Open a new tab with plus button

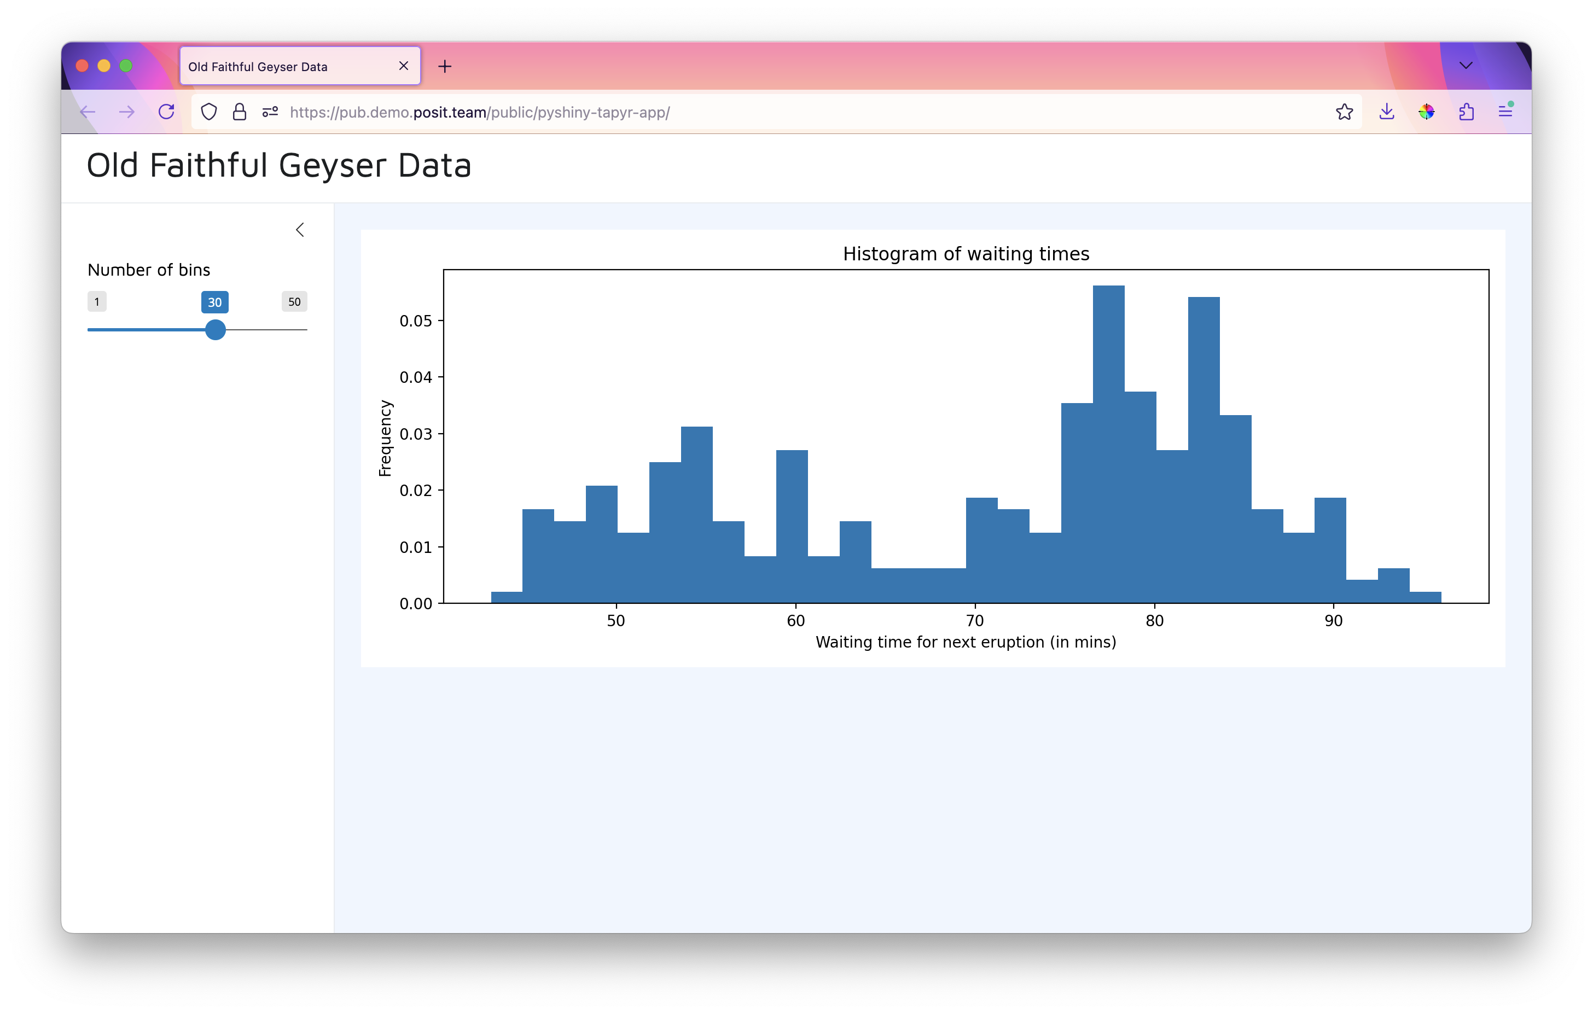[445, 66]
